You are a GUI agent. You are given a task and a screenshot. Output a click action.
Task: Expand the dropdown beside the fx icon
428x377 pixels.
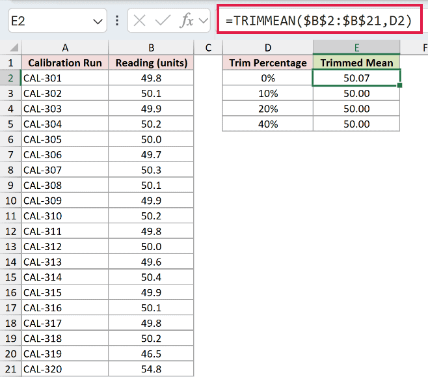[x=204, y=21]
